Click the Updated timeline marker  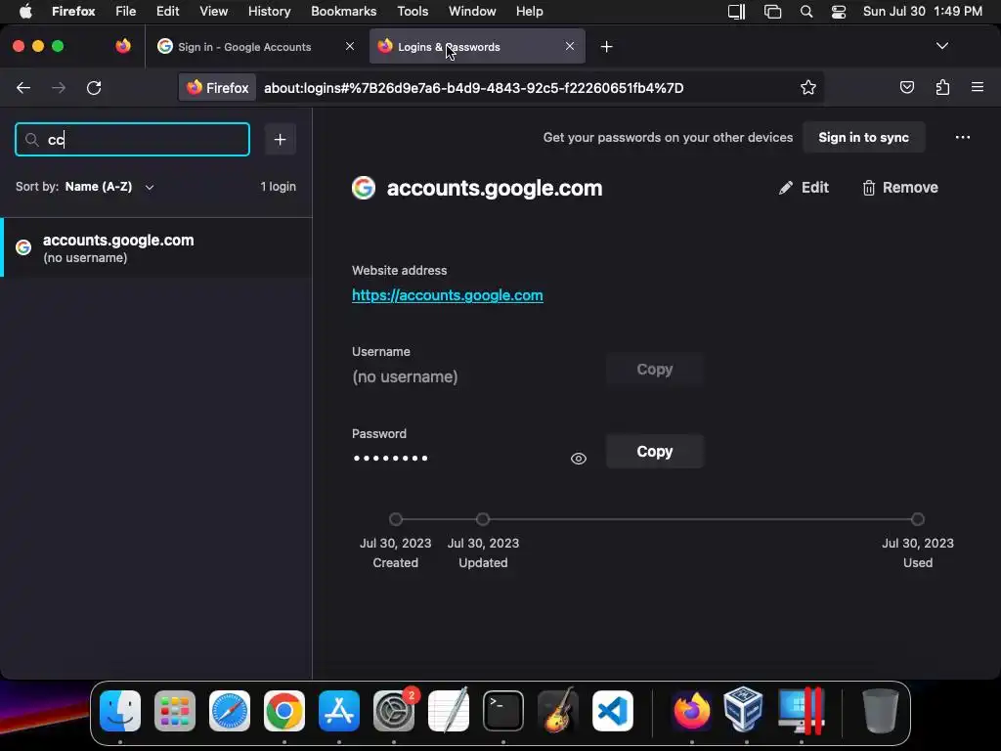(x=483, y=519)
